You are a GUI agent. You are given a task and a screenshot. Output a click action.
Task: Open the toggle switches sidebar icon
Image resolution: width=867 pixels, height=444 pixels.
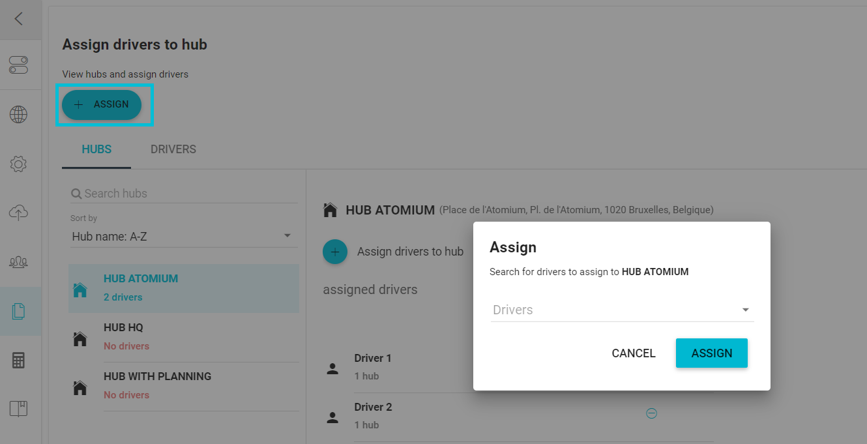(x=18, y=65)
